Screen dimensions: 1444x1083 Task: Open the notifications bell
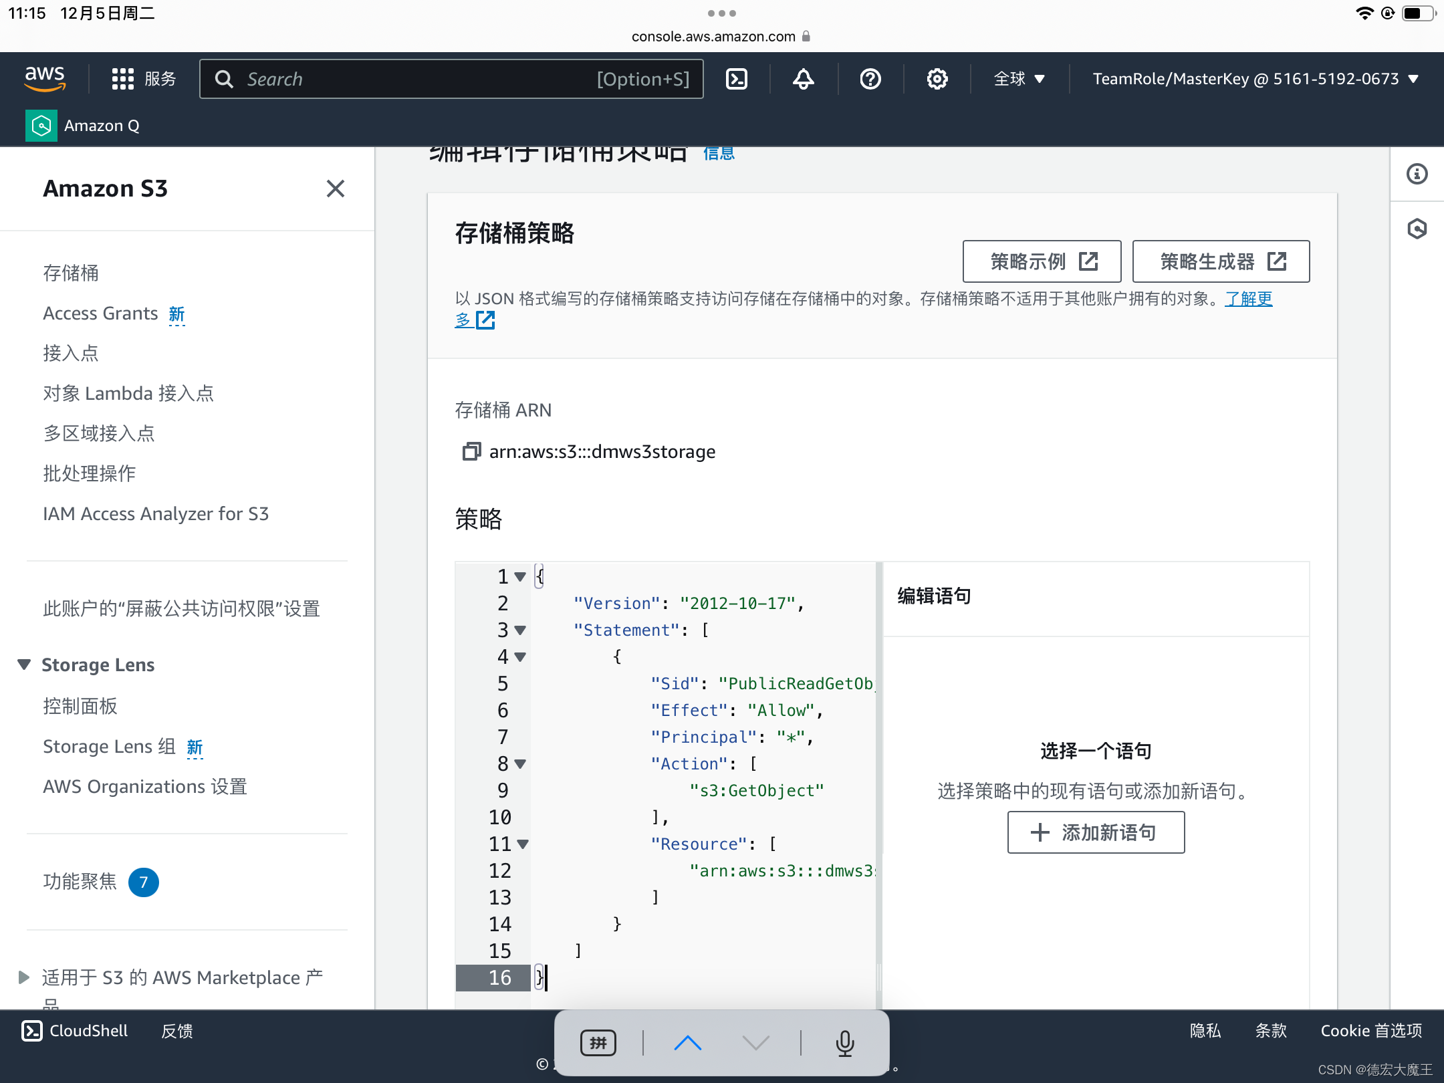pyautogui.click(x=804, y=79)
